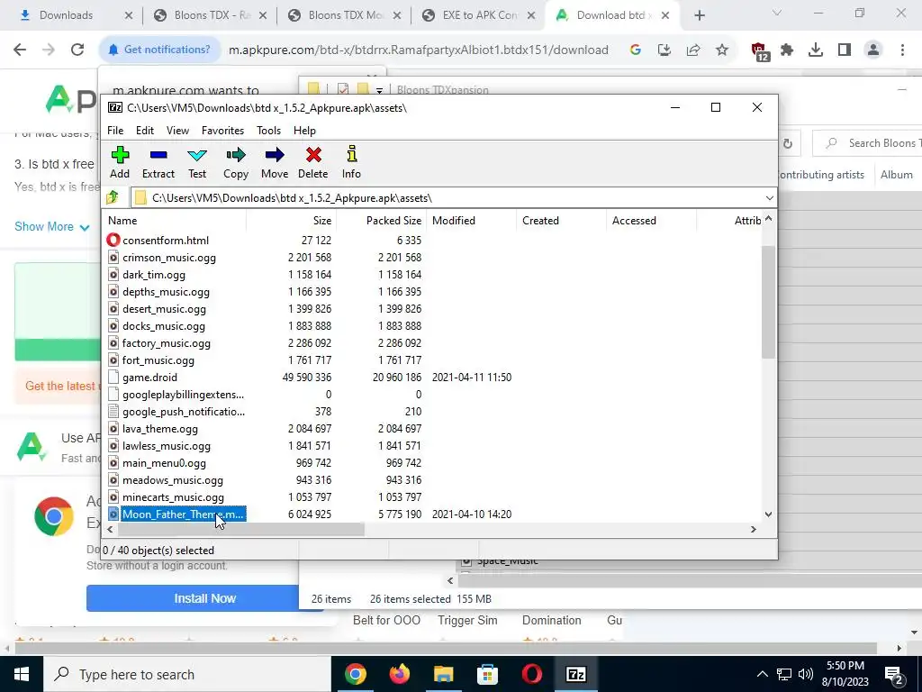Open the Help menu in 7-Zip
Viewport: 922px width, 692px height.
304,131
